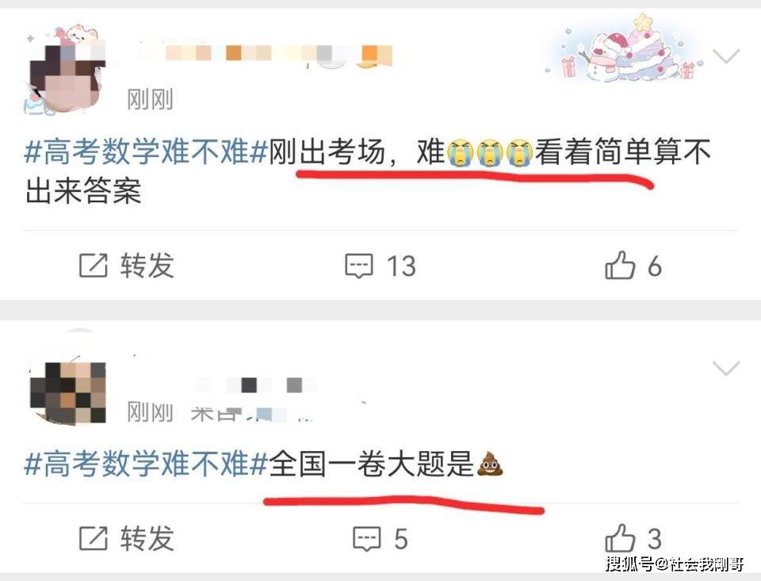Open the #高考数学难不难# hashtag in the first post
Viewport: 761px width, 581px height.
(146, 151)
